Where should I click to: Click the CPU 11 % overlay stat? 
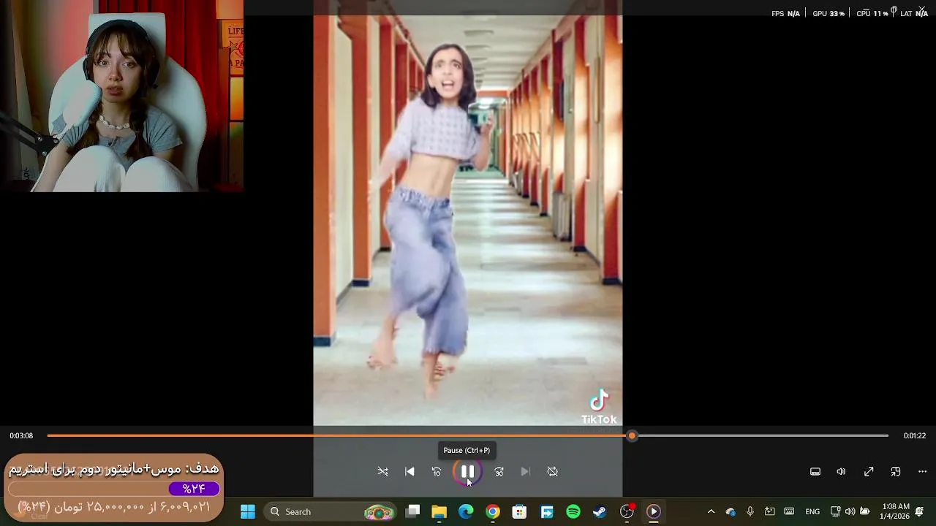(x=872, y=13)
